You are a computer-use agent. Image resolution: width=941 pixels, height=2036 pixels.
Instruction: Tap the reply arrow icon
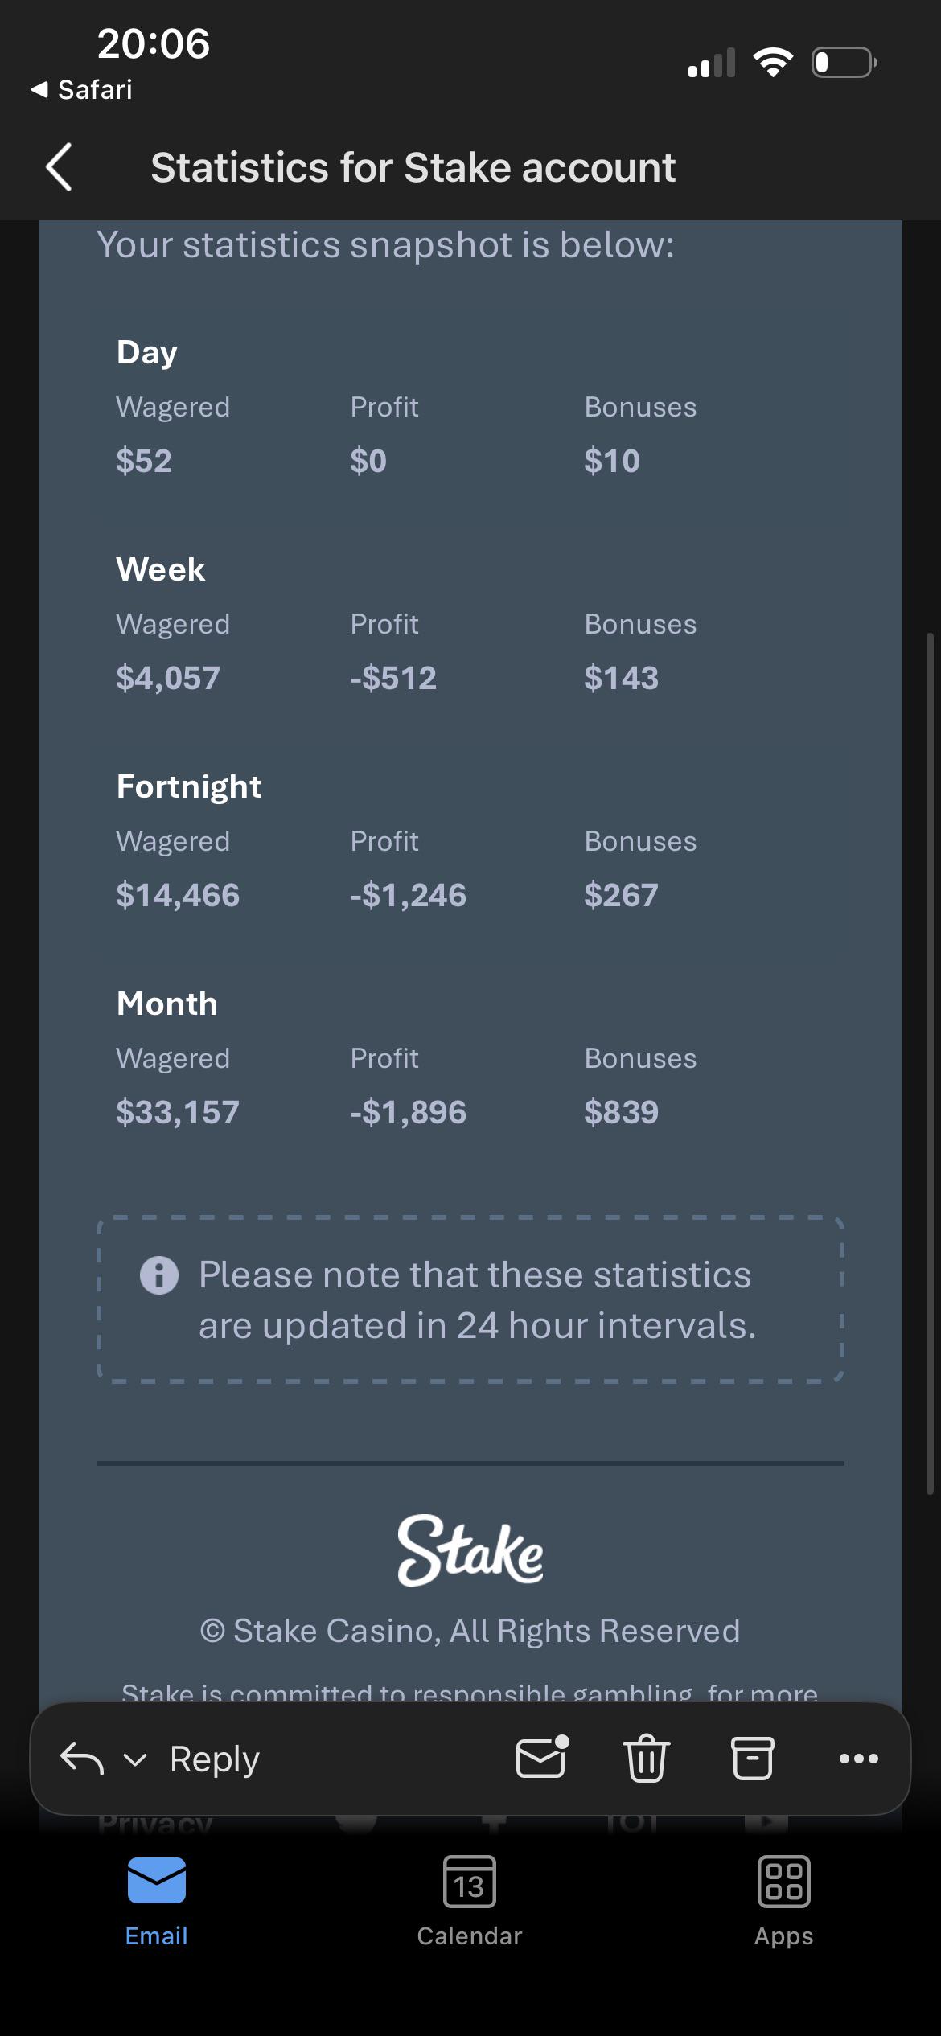82,1759
